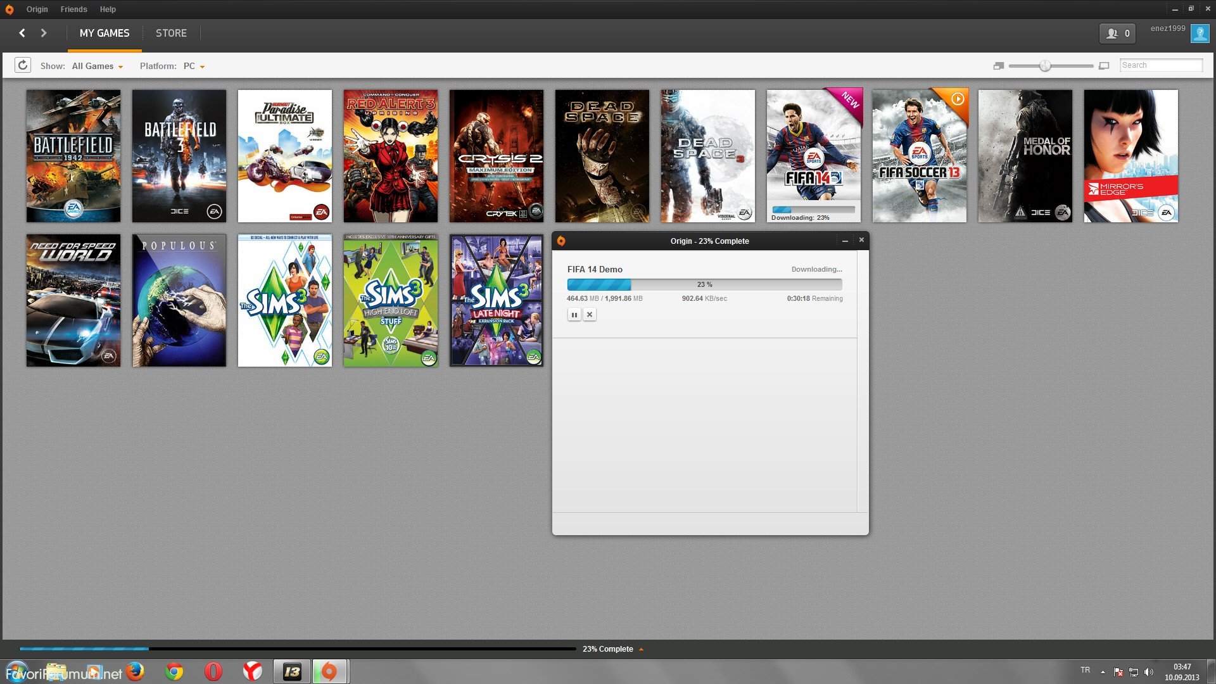Adjust the tile size slider handle

(x=1045, y=66)
